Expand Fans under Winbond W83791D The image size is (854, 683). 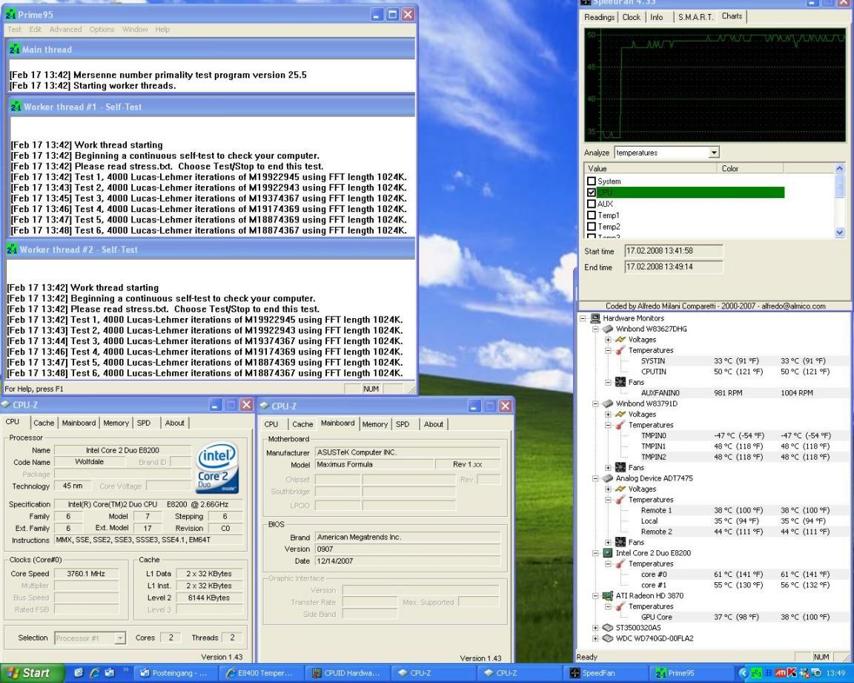tap(608, 467)
